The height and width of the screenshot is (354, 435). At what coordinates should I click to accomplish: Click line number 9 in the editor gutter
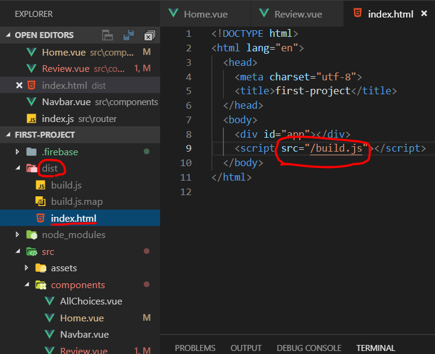188,149
